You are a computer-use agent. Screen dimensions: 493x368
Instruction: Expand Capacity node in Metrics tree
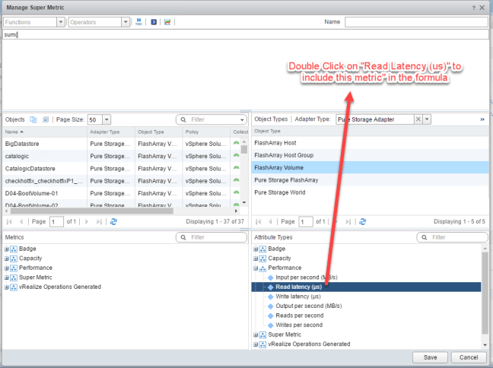coord(7,259)
